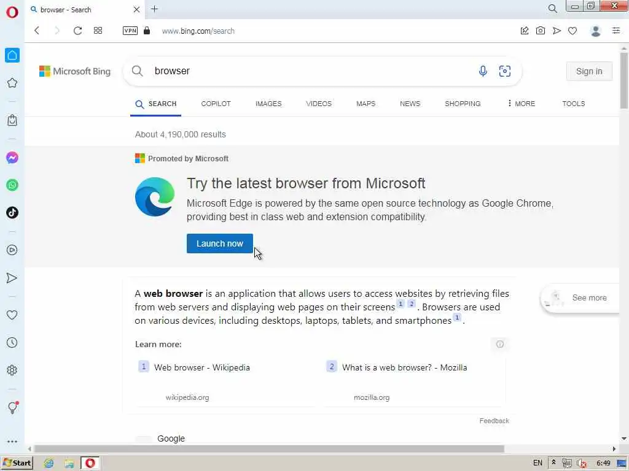The height and width of the screenshot is (471, 629).
Task: Toggle the Opera VPN badge
Action: tap(130, 31)
